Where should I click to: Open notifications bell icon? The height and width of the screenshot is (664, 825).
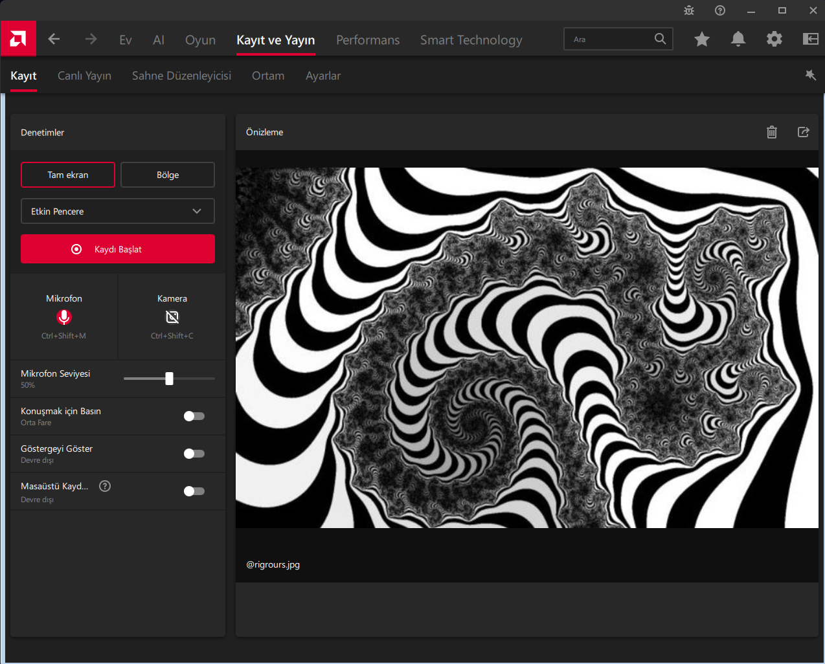738,39
